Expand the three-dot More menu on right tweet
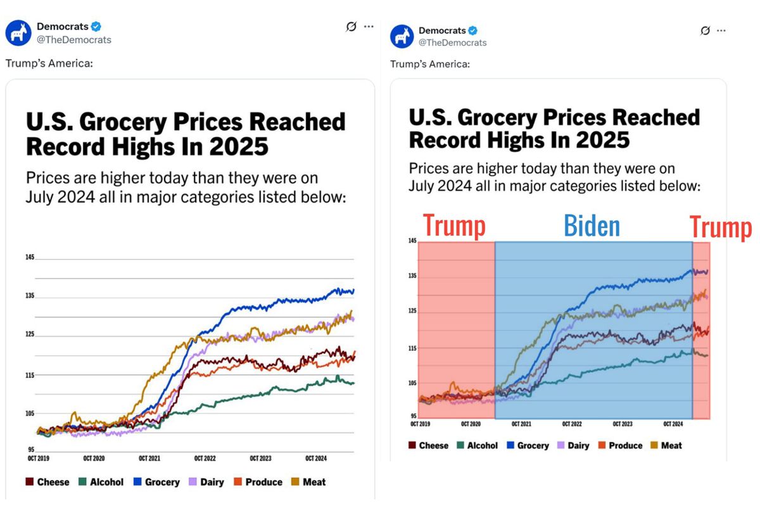The image size is (760, 507). (721, 30)
